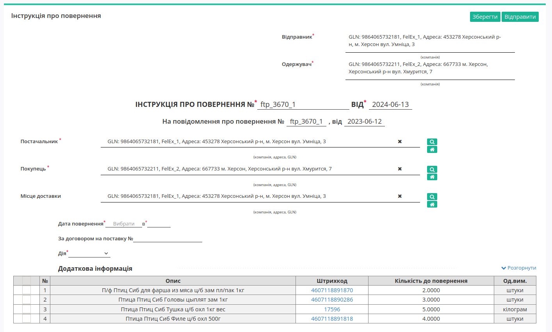
Task: Click the Відправити button
Action: click(520, 17)
